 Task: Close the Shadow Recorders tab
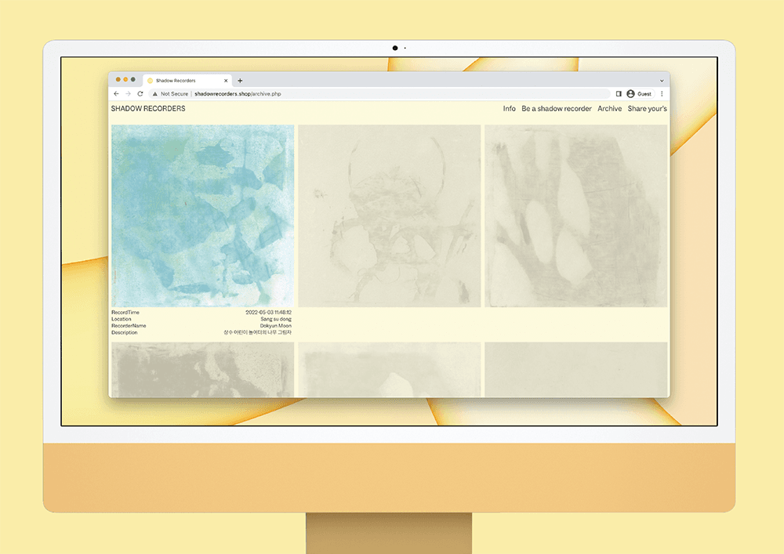click(x=226, y=81)
